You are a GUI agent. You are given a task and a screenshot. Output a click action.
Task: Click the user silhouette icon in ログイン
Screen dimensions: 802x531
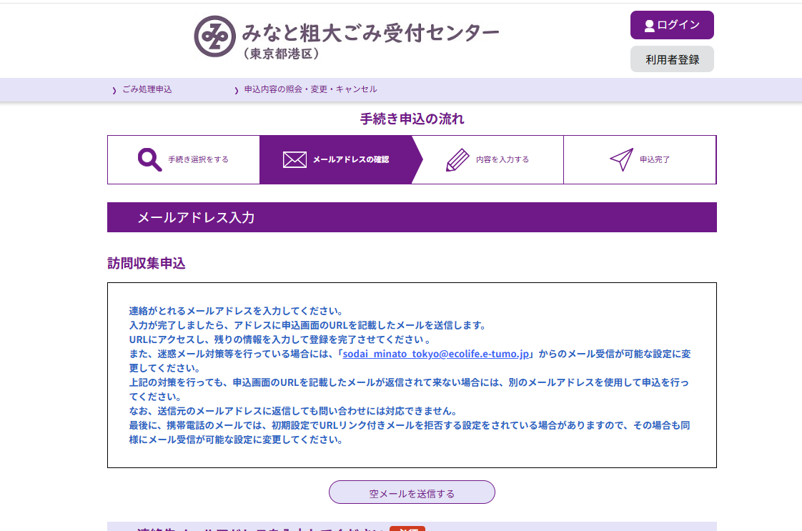tap(649, 26)
